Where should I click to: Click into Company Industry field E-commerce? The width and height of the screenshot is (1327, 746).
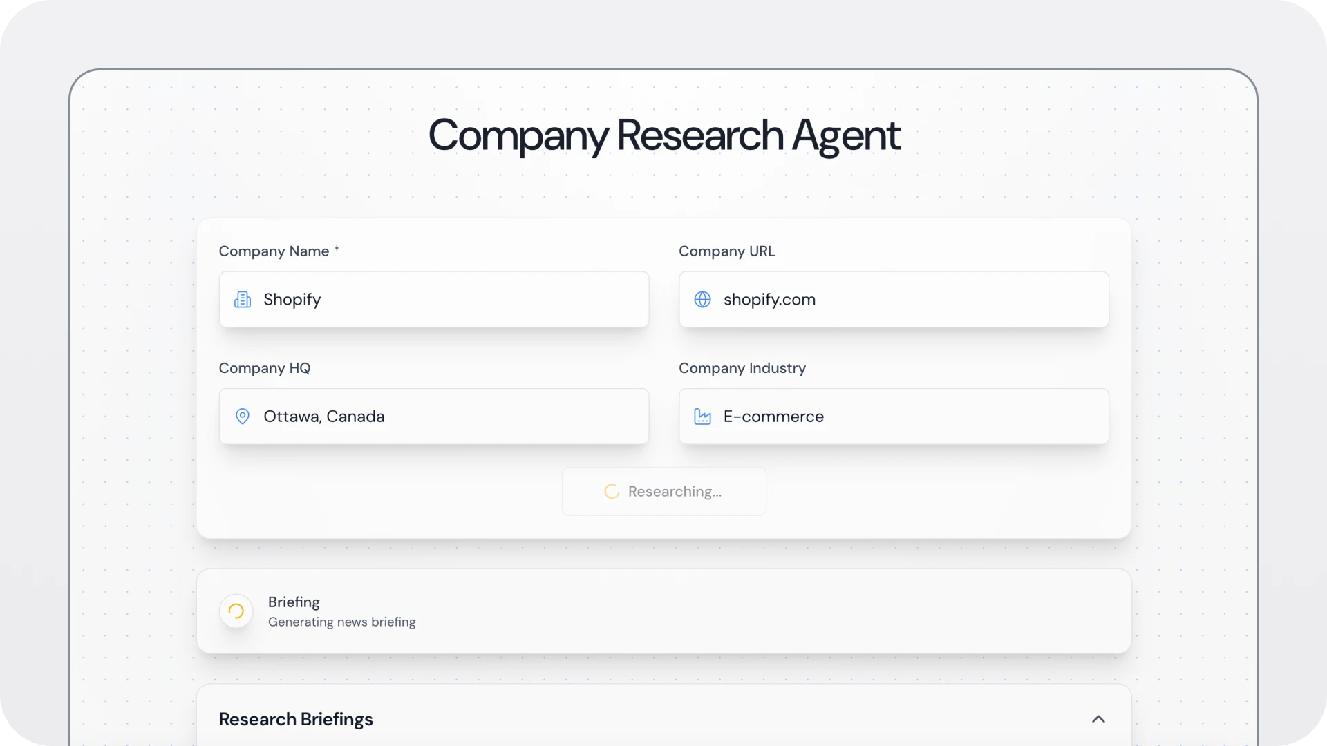[x=905, y=417]
